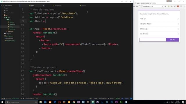186x104 pixels.
Task: Delete the 'take a nap' todo item
Action: tap(178, 29)
